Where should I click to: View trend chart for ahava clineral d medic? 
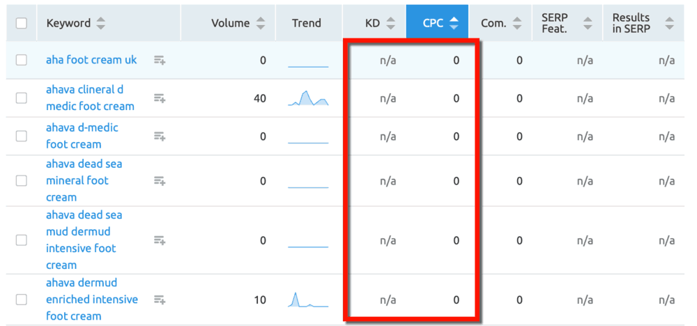(x=308, y=99)
